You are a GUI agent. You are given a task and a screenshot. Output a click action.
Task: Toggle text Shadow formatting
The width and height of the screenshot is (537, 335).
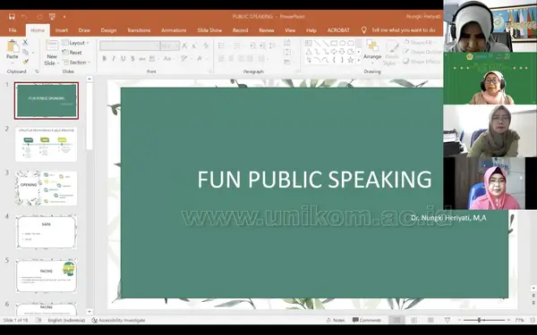point(132,59)
